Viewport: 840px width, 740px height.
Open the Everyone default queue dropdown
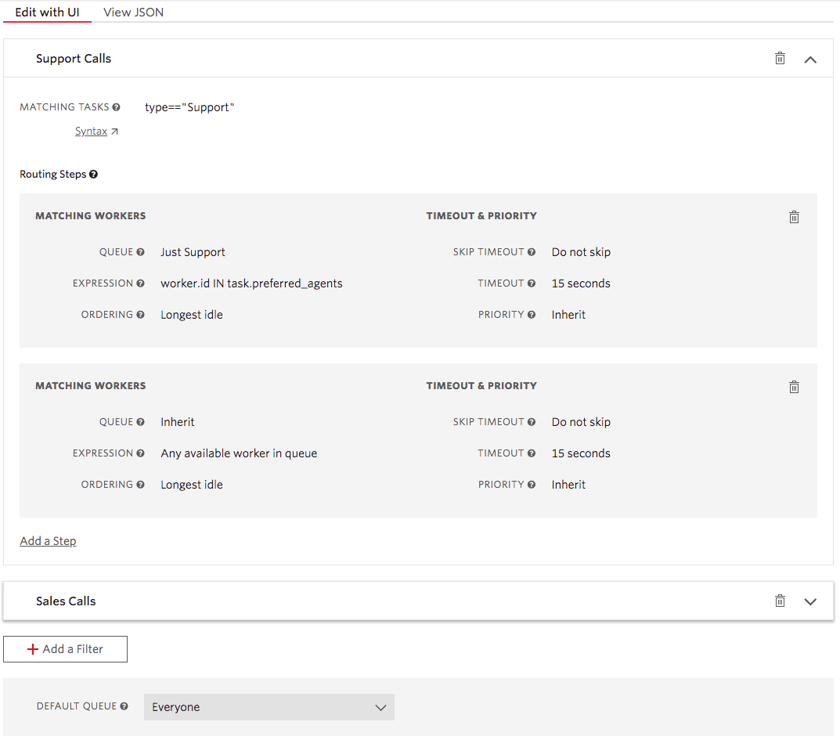tap(269, 706)
